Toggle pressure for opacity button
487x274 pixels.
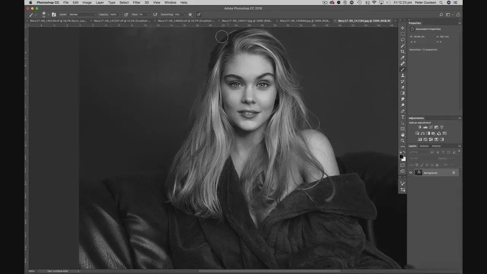[126, 14]
